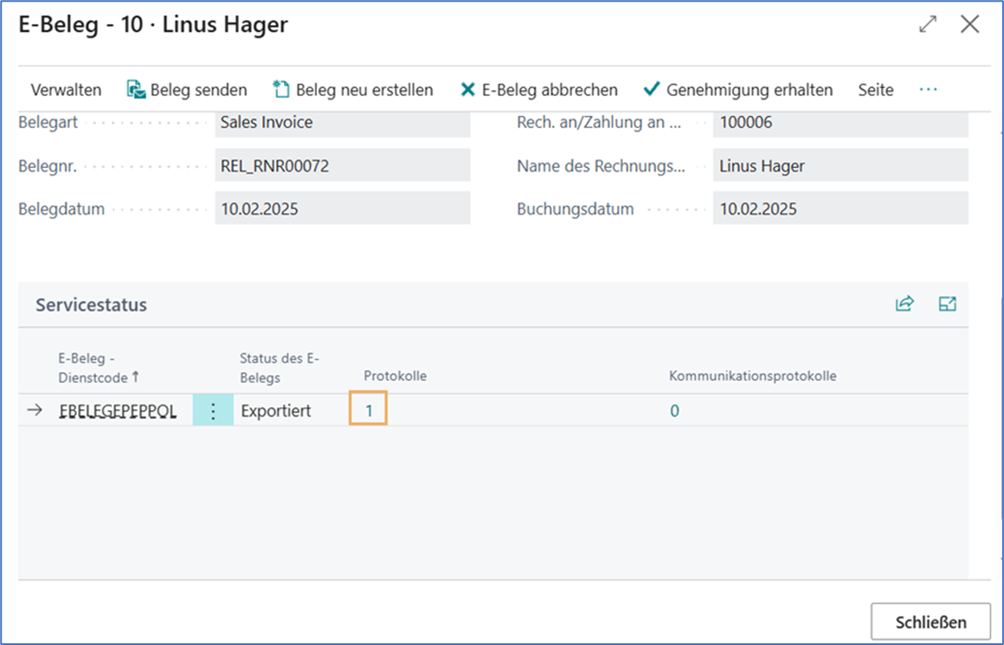This screenshot has width=1004, height=645.
Task: Click the Protokolle column header
Action: 395,376
